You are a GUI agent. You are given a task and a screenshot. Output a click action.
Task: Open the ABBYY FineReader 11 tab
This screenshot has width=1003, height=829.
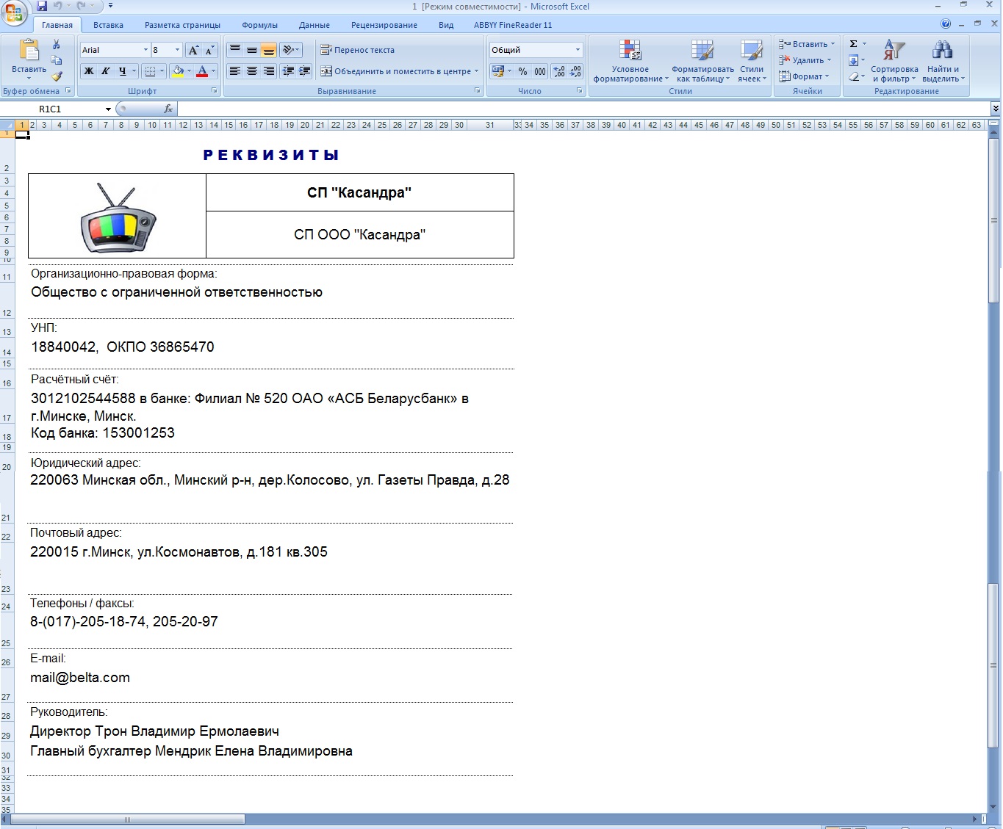point(513,25)
